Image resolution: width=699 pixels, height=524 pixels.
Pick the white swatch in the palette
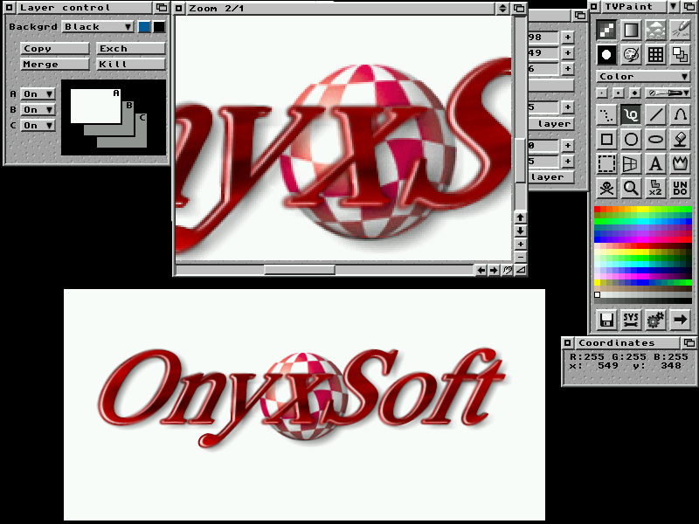tap(598, 294)
